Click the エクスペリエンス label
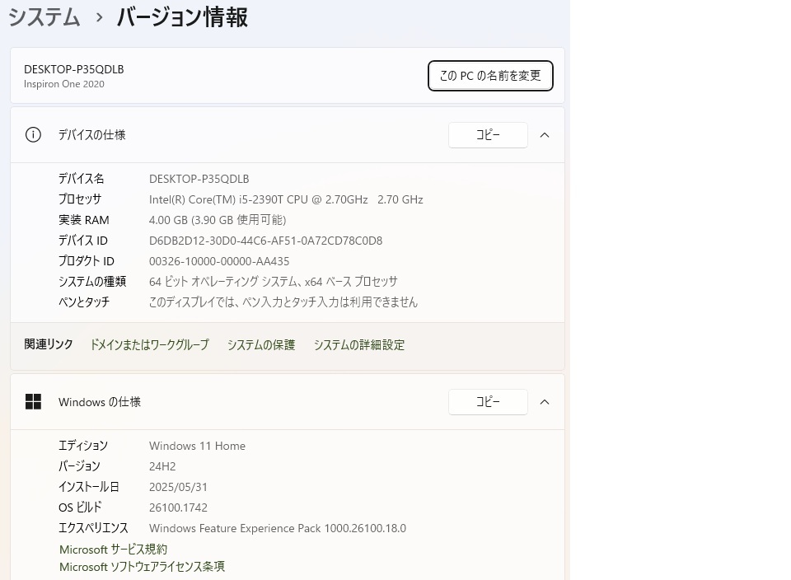 point(93,528)
